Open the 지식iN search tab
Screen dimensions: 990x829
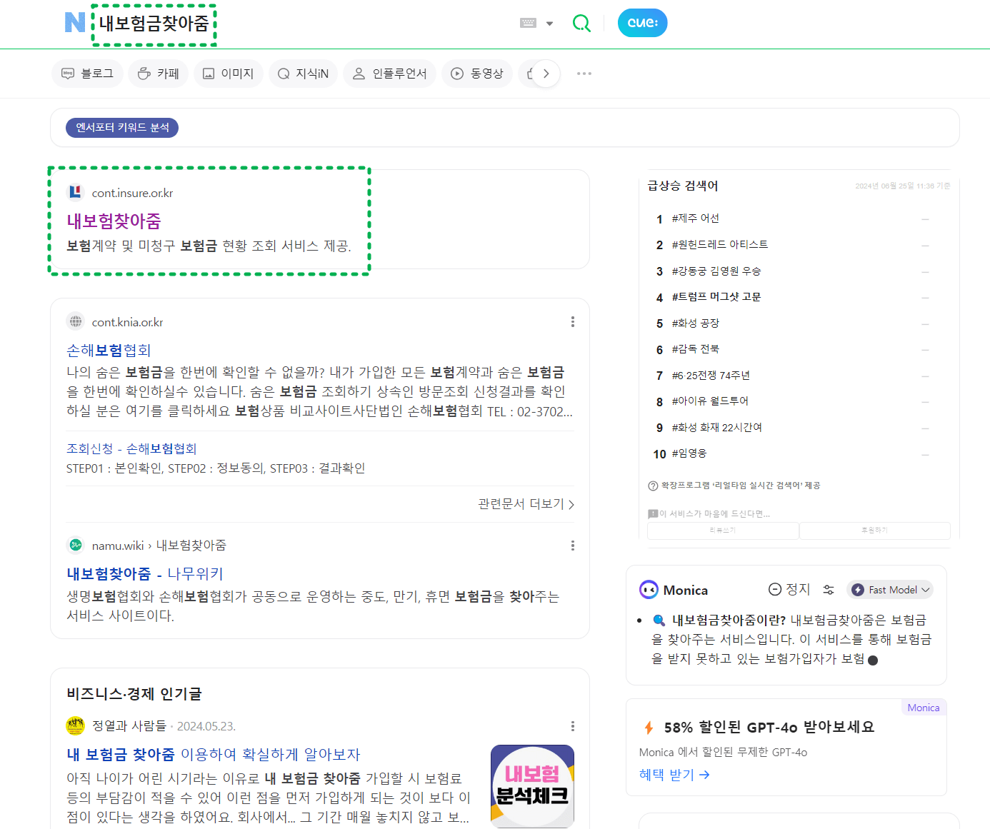303,73
